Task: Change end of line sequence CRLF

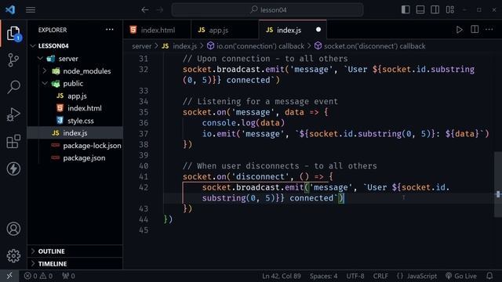Action: tap(380, 276)
